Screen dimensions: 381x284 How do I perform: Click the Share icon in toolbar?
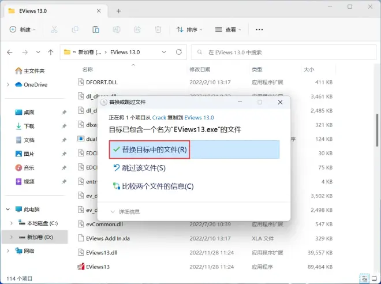(137, 29)
